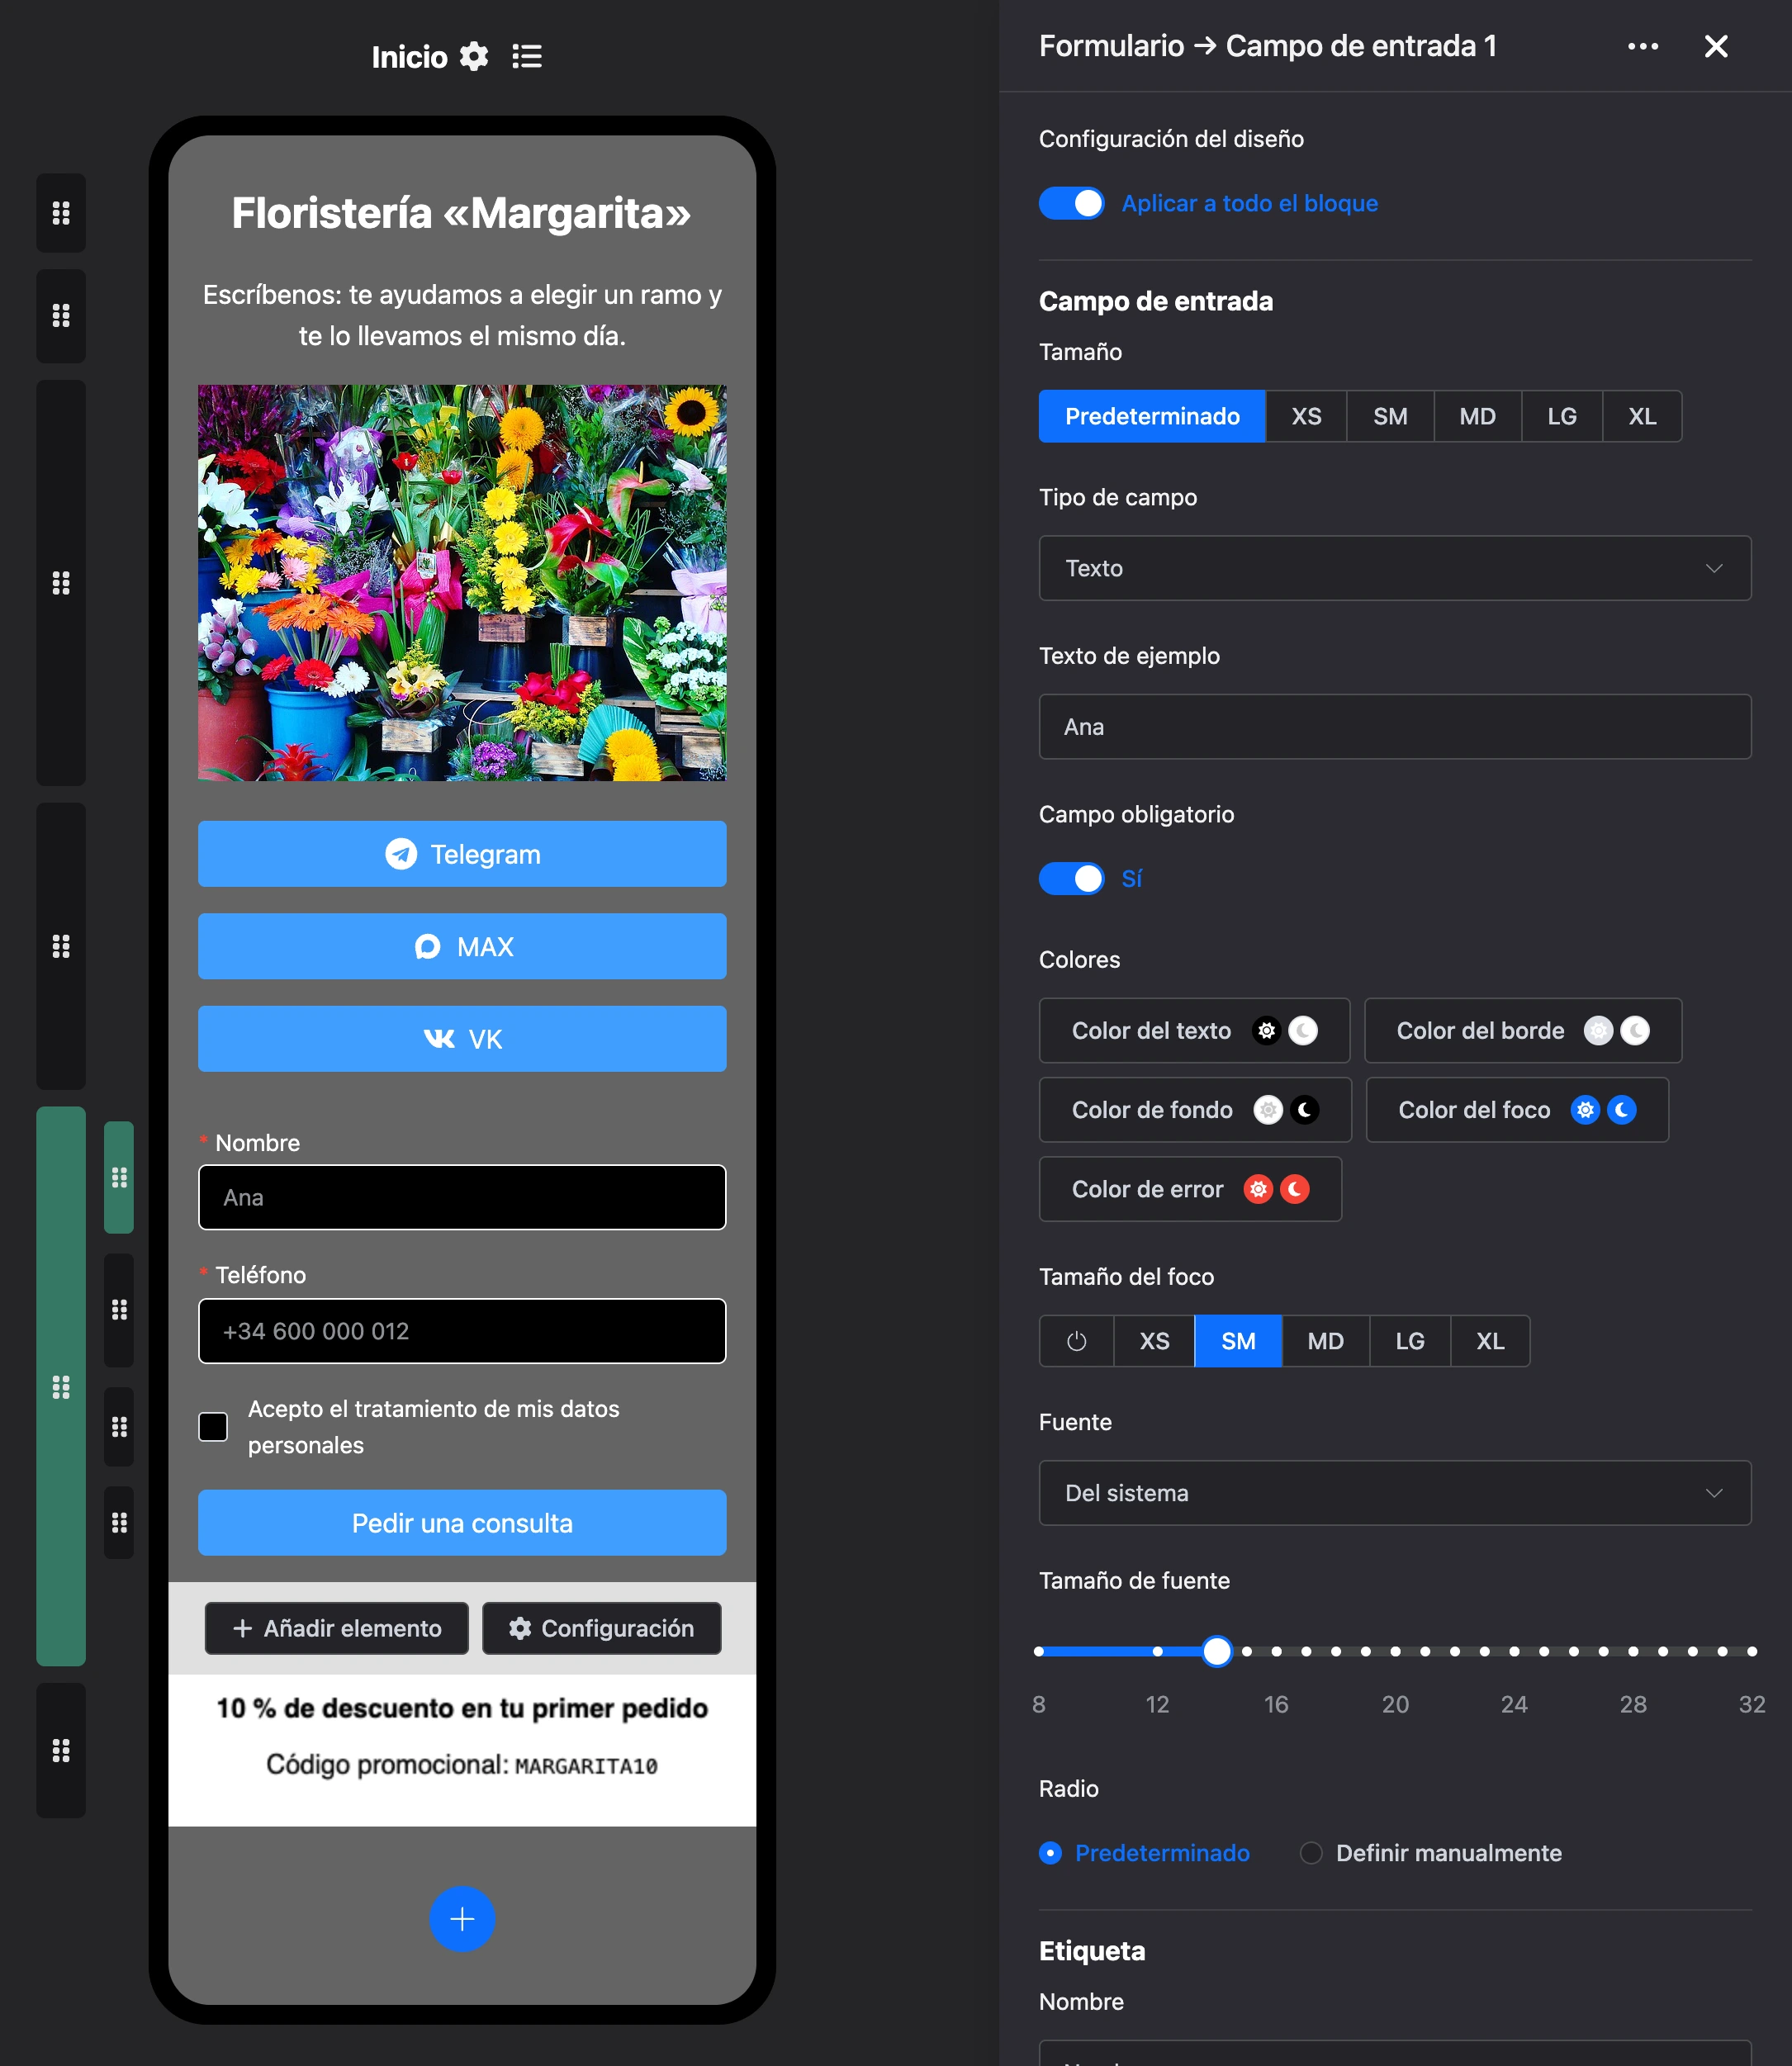
Task: Choose Definir manualmente radio option
Action: coord(1431,1853)
